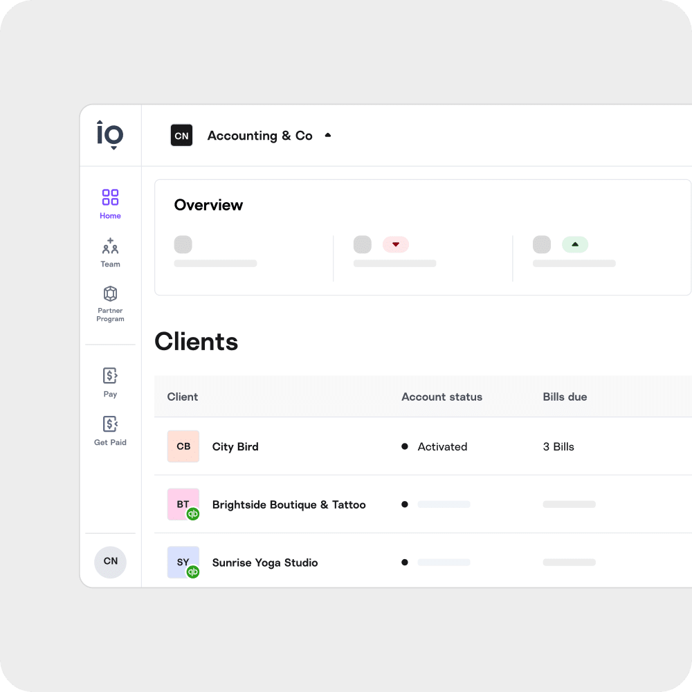Open Sunrise Yoga Studio client
The width and height of the screenshot is (692, 692).
[265, 562]
